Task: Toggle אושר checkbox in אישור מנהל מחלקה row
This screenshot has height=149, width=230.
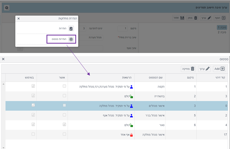Action: (x=64, y=134)
